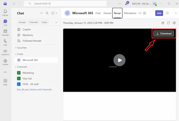Switch to the Shared tab
Viewport: 179px width, 121px height.
107,13
